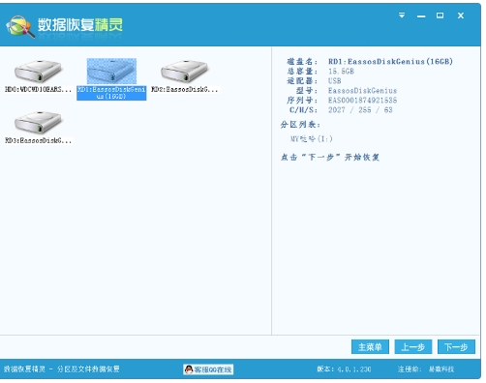The height and width of the screenshot is (383, 486).
Task: Click the disk name RD1:EassosDiskGenius(16GB) value
Action: click(x=390, y=61)
